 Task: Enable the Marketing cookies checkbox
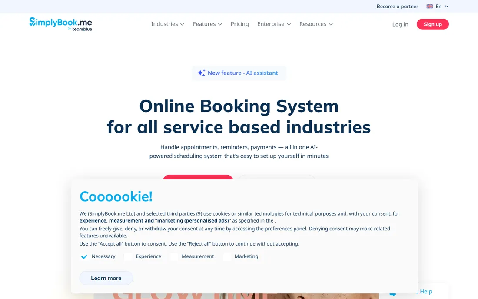pyautogui.click(x=227, y=257)
